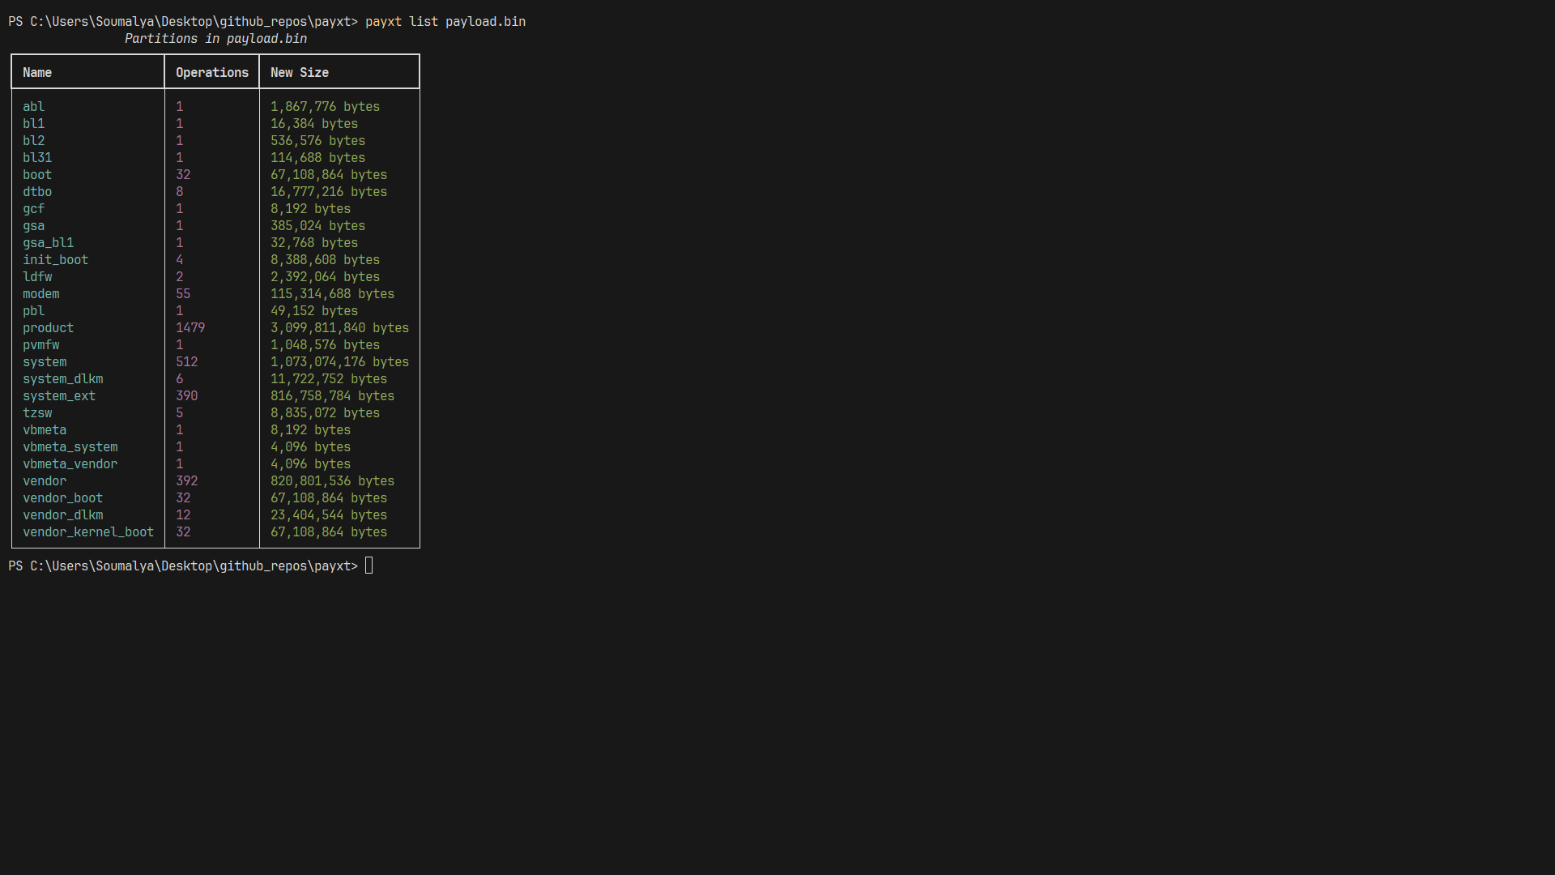Select the 'system_dlkm' partition name

pyautogui.click(x=63, y=379)
